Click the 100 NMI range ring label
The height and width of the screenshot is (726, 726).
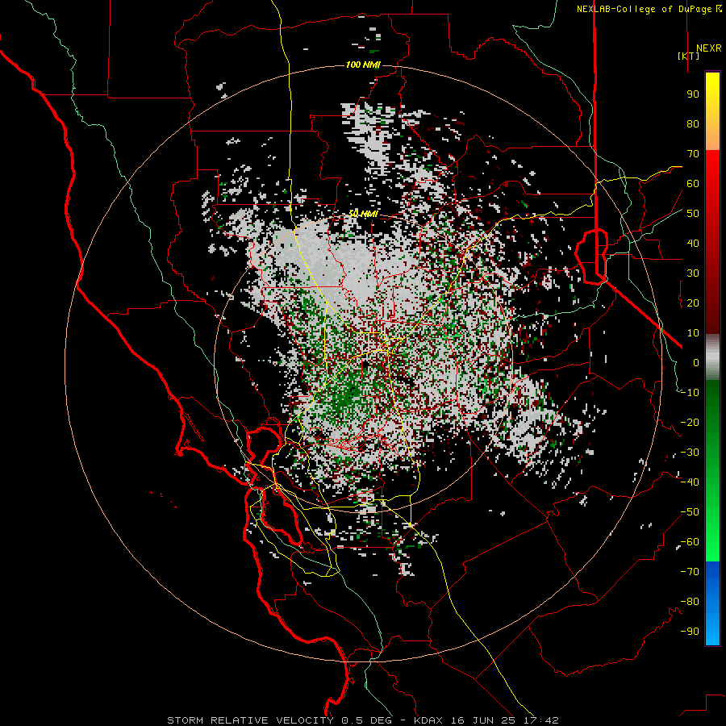[363, 65]
